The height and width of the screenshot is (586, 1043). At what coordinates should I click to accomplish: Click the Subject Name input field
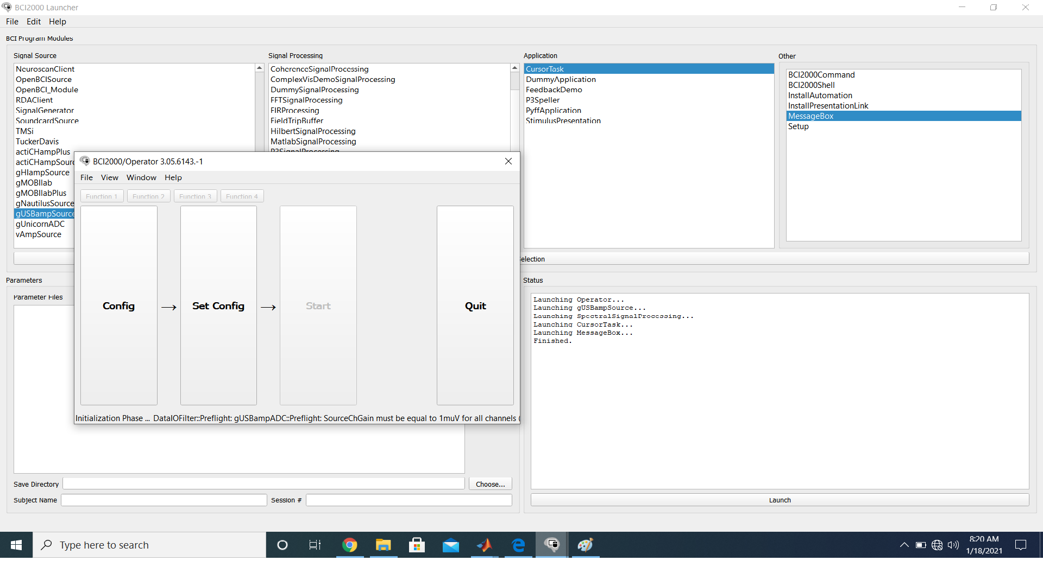[164, 500]
